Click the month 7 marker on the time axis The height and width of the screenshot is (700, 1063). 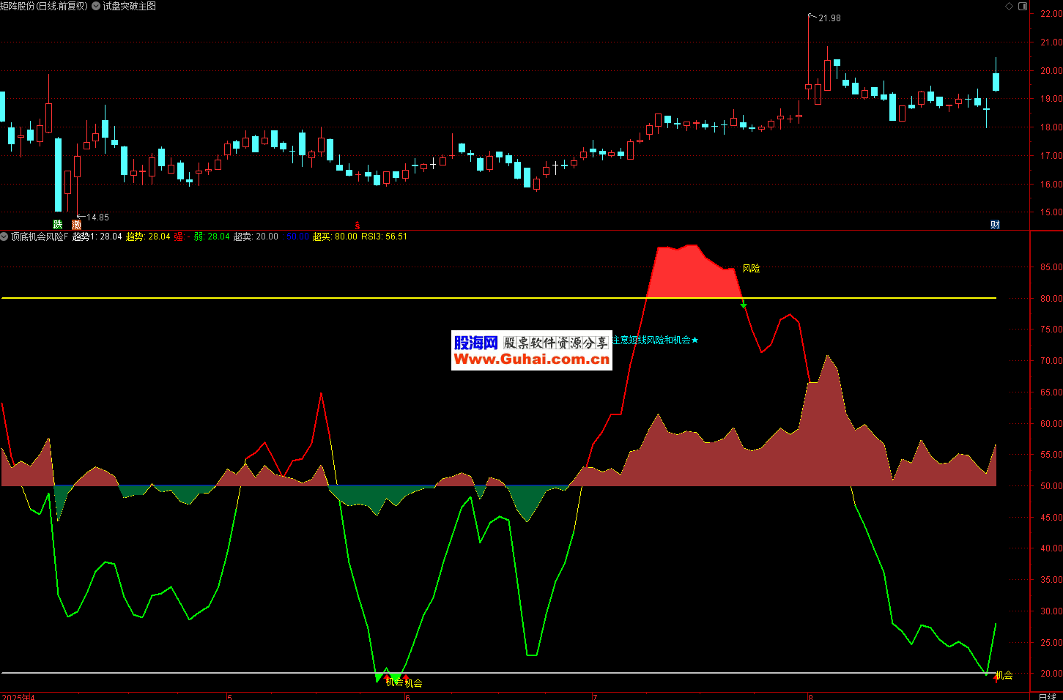click(594, 696)
